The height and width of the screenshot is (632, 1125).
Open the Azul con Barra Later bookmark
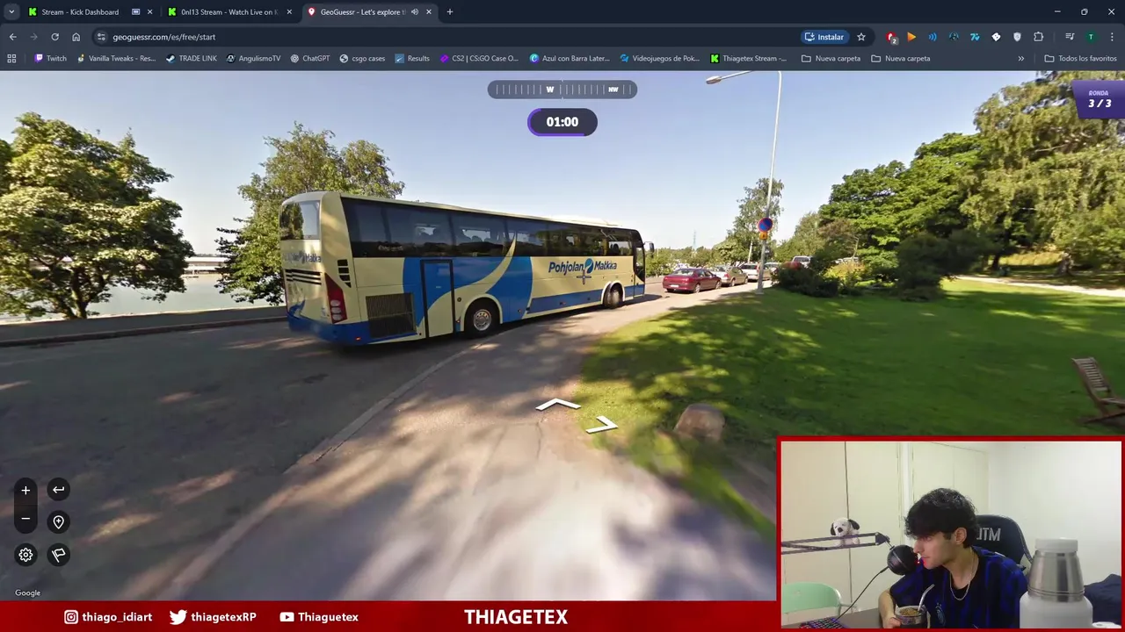[570, 59]
